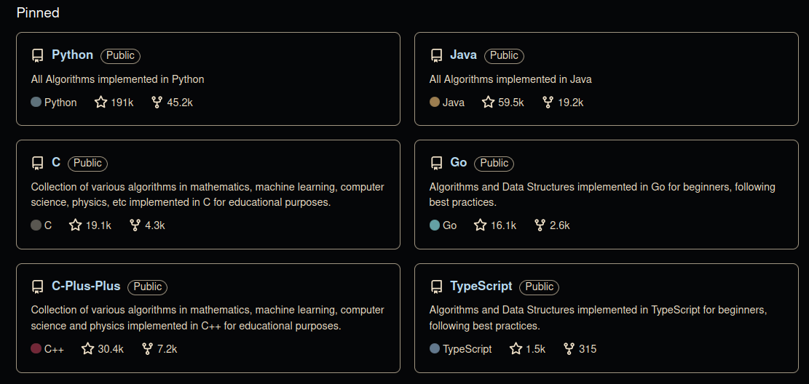Open the Java repository link

click(x=463, y=55)
